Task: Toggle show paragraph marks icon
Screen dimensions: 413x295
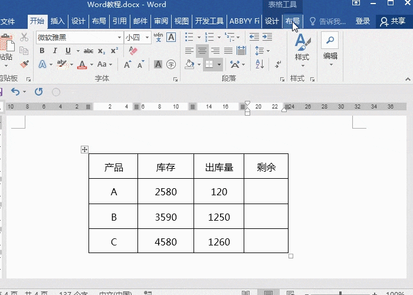Action: [x=278, y=64]
